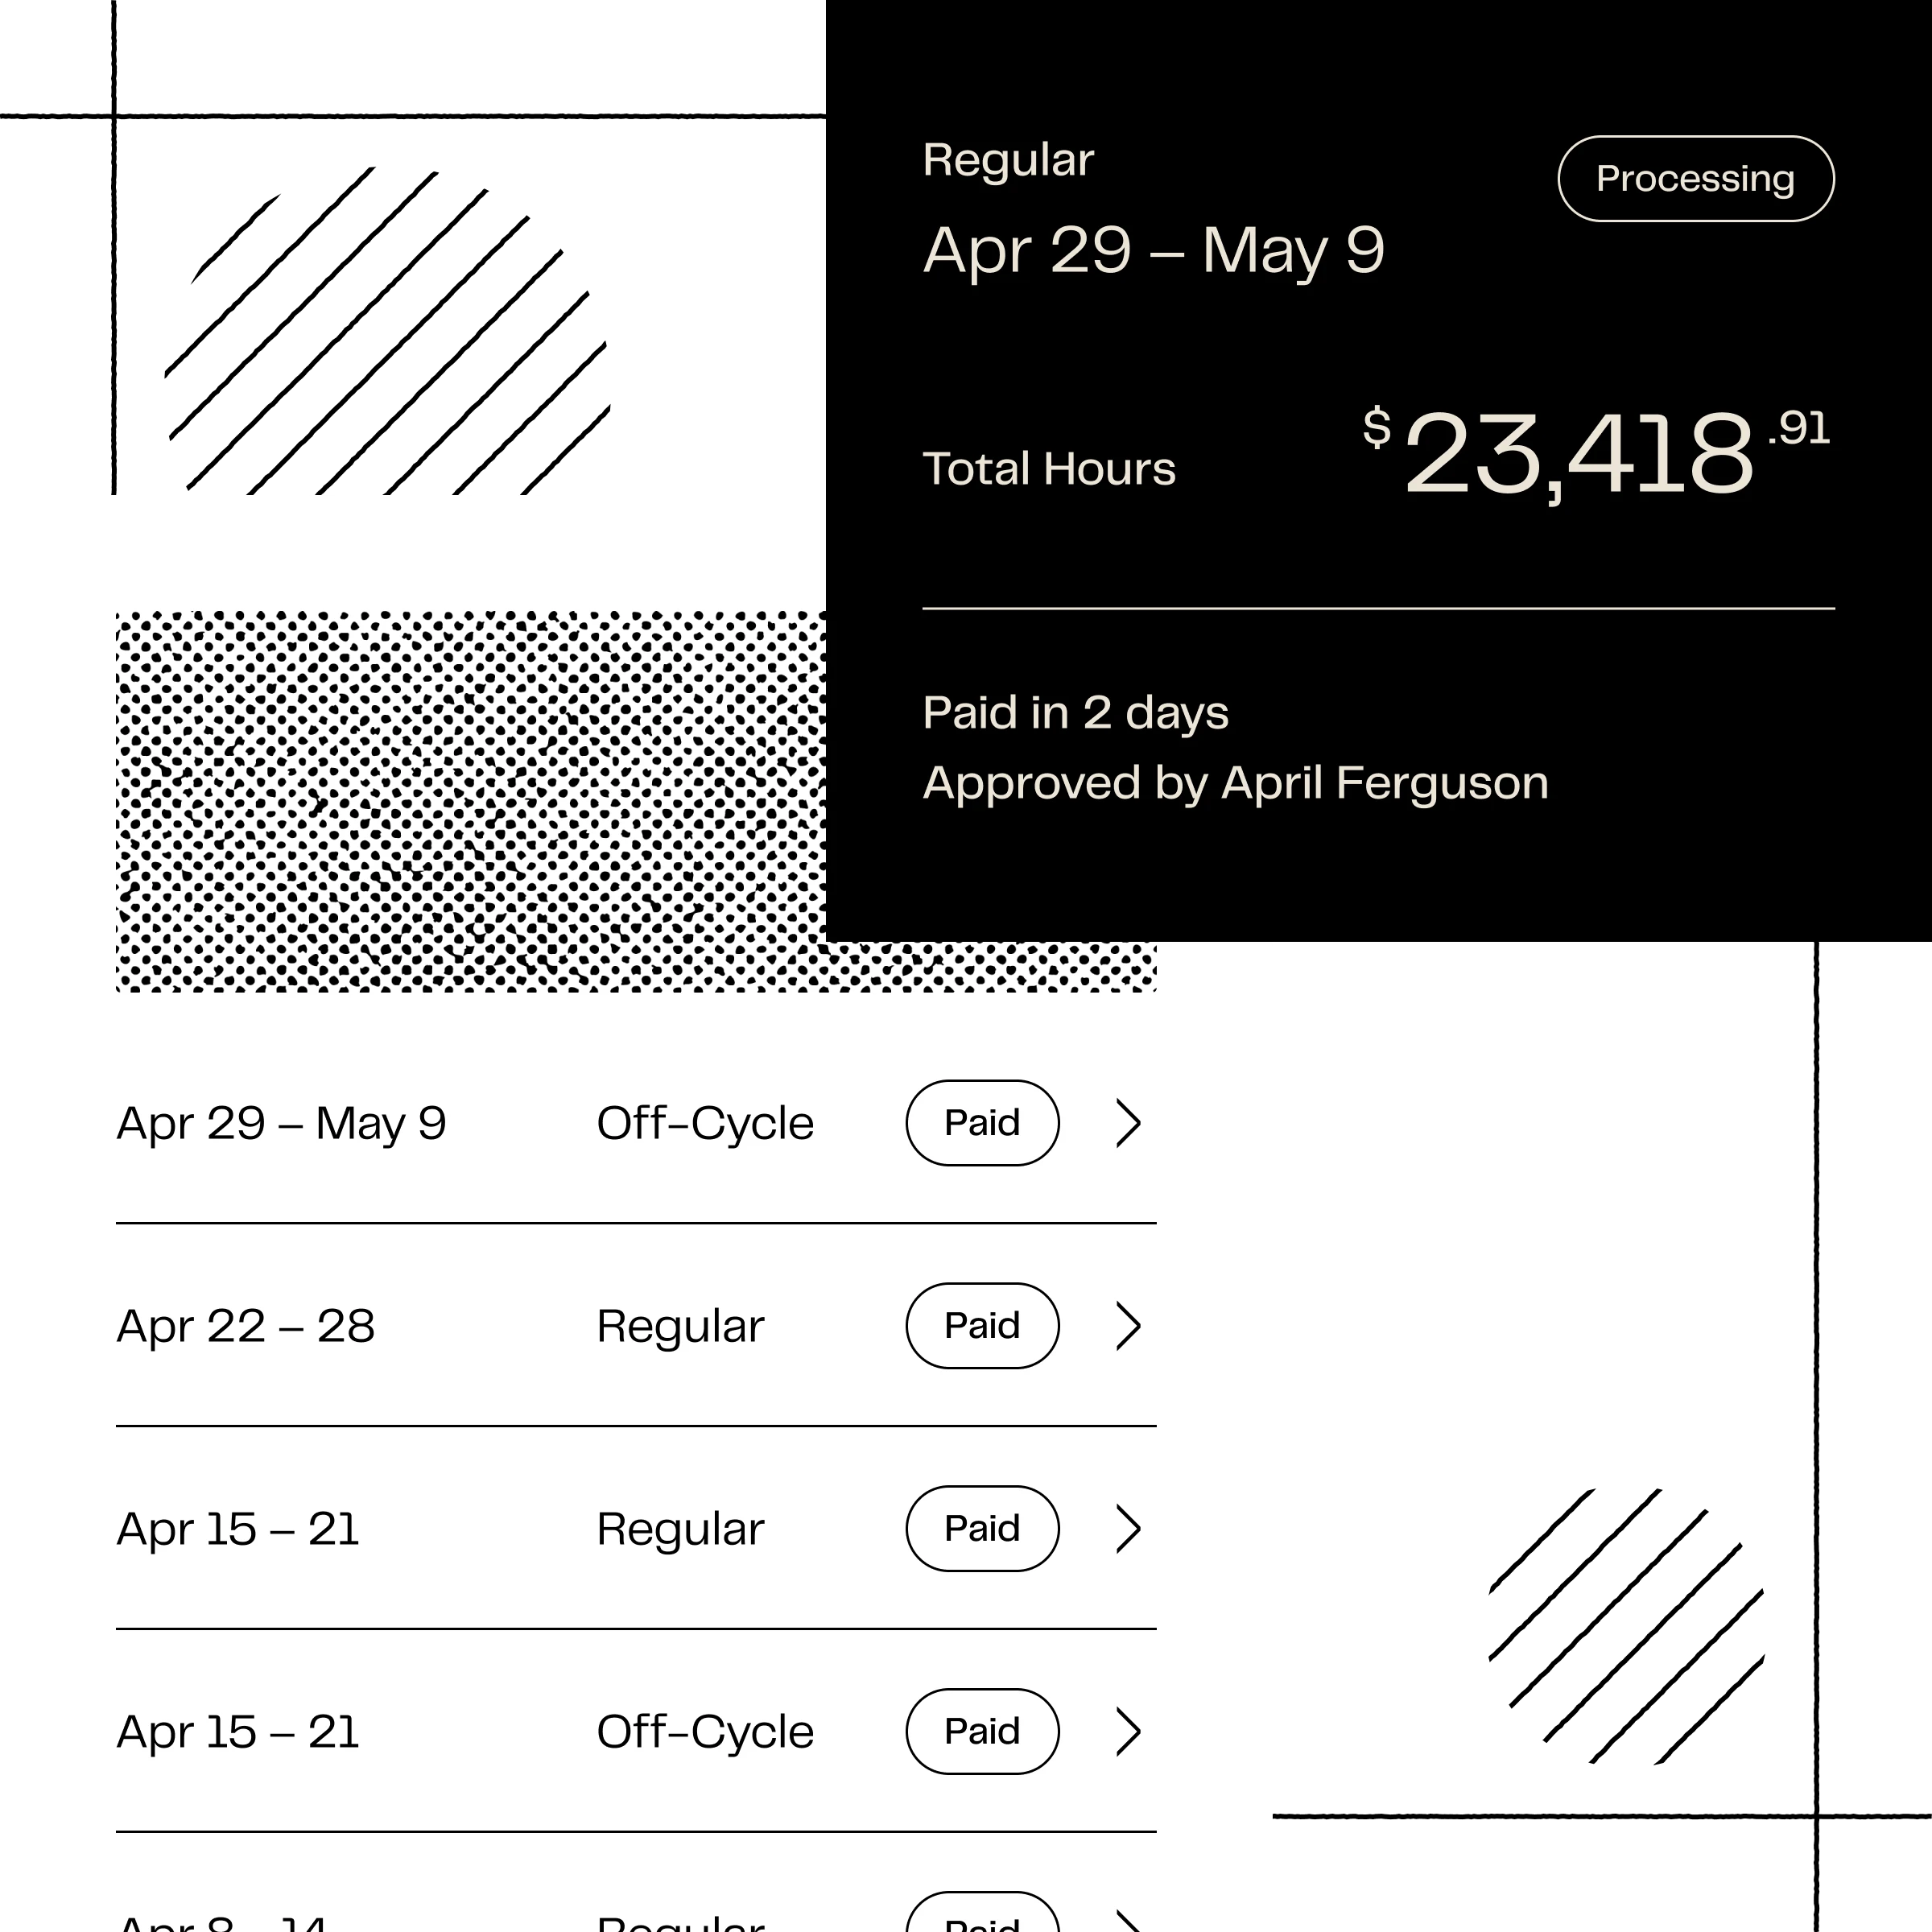
Task: Click the Approved by April Ferguson text
Action: pos(1235,783)
